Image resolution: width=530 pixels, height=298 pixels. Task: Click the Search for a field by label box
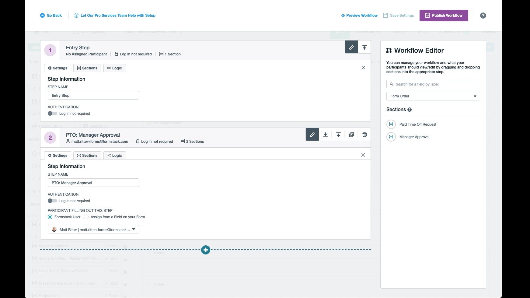click(x=433, y=84)
